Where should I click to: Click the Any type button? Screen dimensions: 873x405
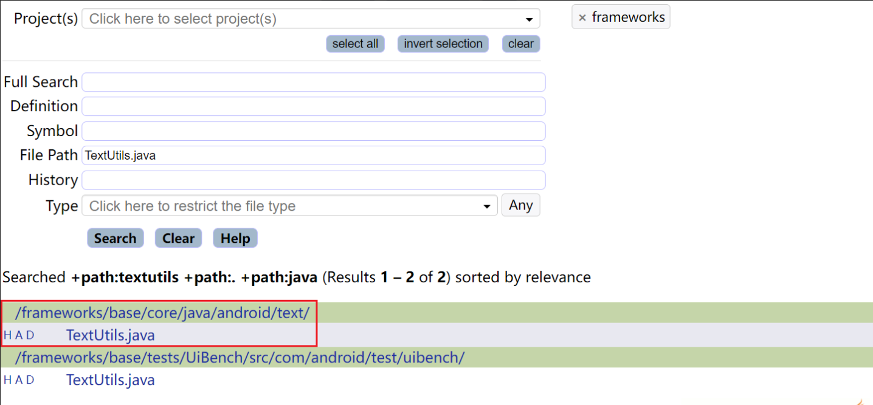[520, 205]
